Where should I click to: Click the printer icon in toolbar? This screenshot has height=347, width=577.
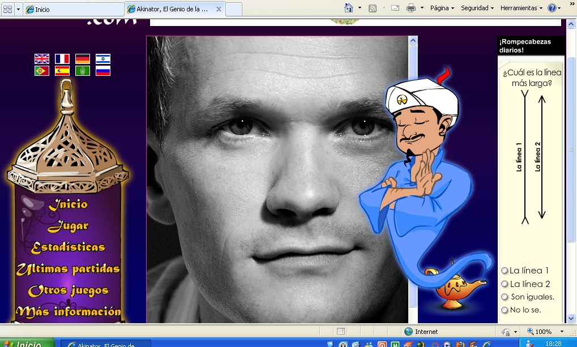coord(411,8)
